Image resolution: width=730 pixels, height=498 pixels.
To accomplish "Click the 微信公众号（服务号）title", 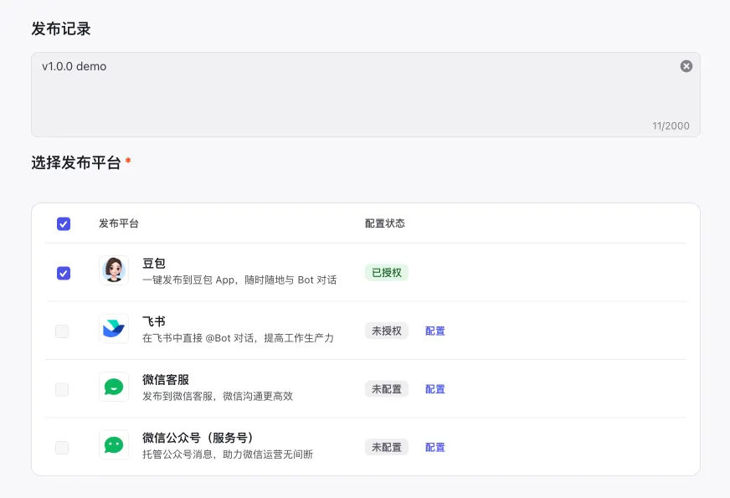I will tap(198, 438).
